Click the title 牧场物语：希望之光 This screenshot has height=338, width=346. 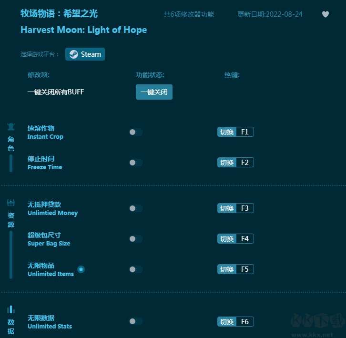pyautogui.click(x=59, y=13)
